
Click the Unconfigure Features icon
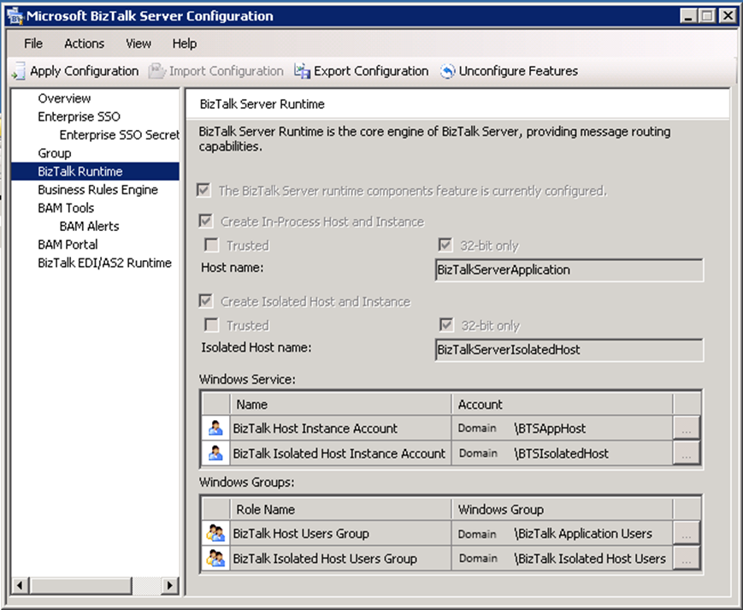pyautogui.click(x=447, y=72)
